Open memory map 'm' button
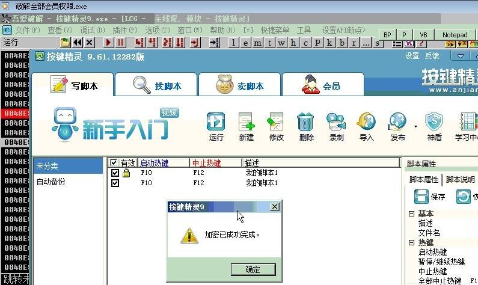 (x=257, y=42)
